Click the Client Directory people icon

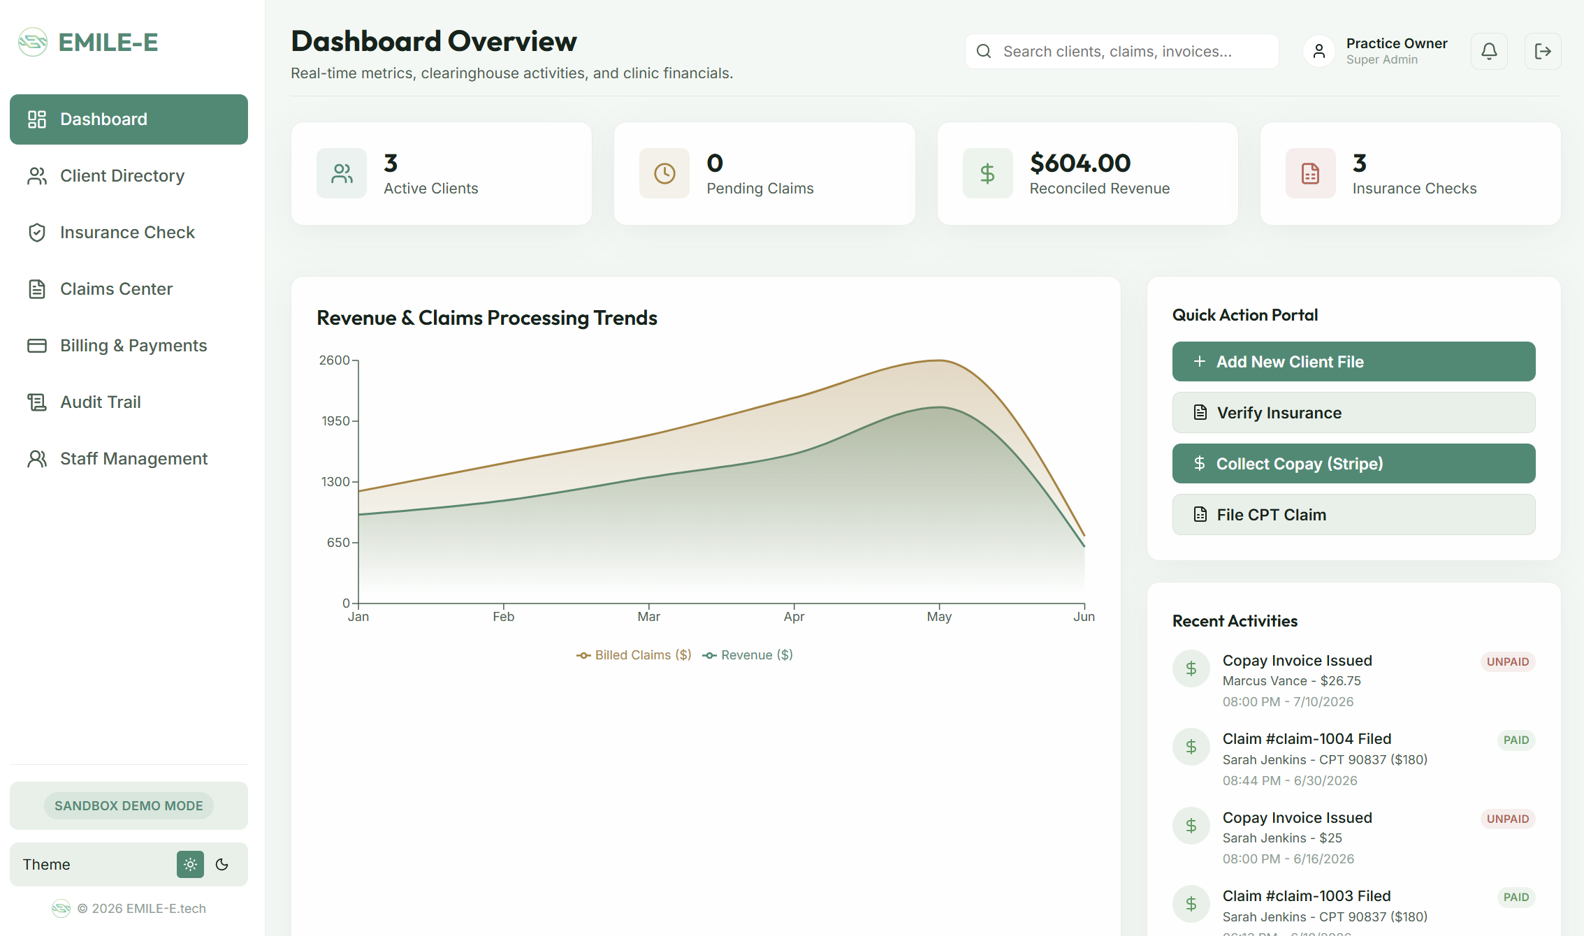coord(37,176)
